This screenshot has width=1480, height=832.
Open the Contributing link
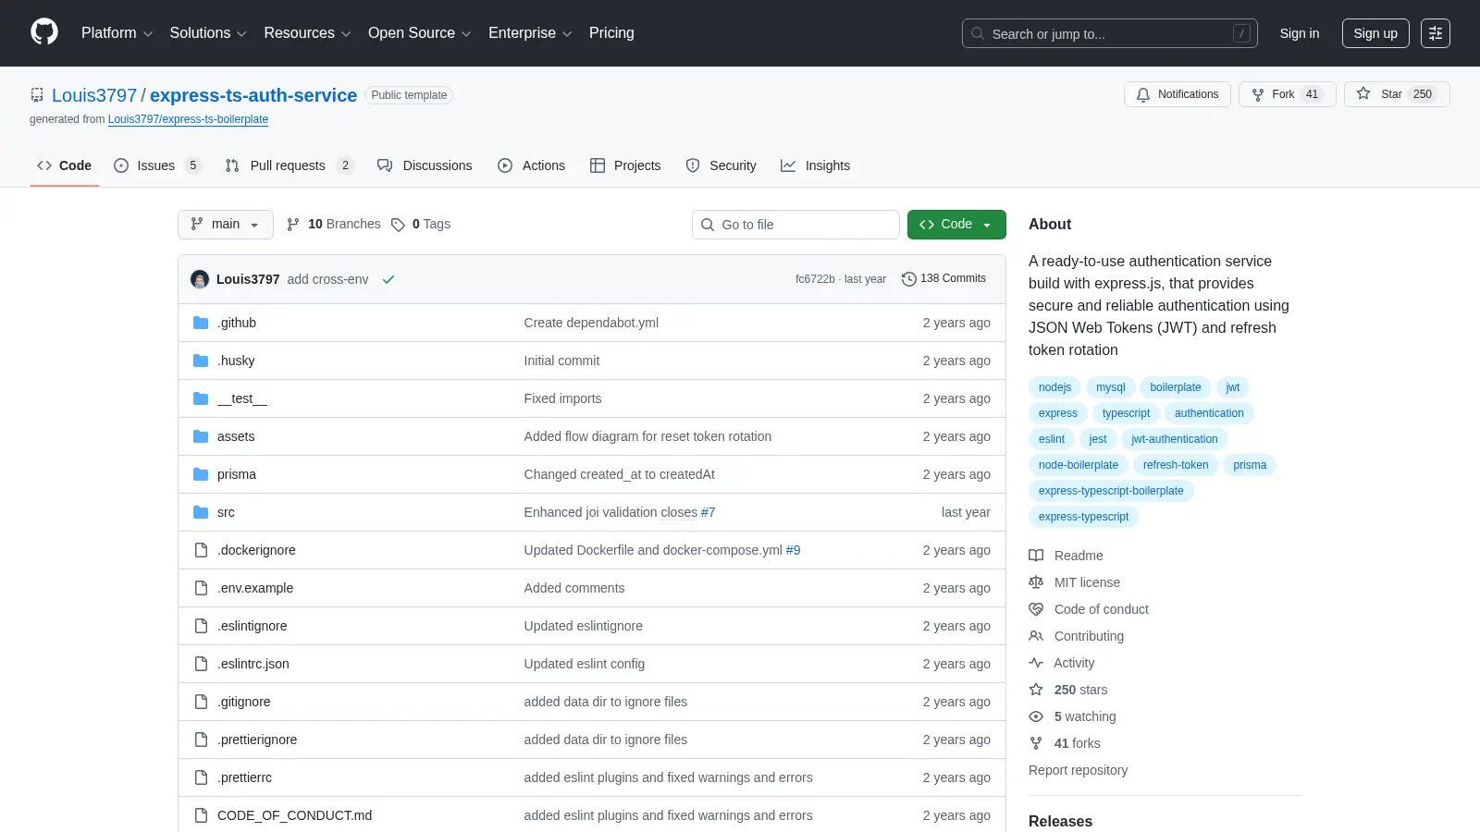click(x=1089, y=636)
